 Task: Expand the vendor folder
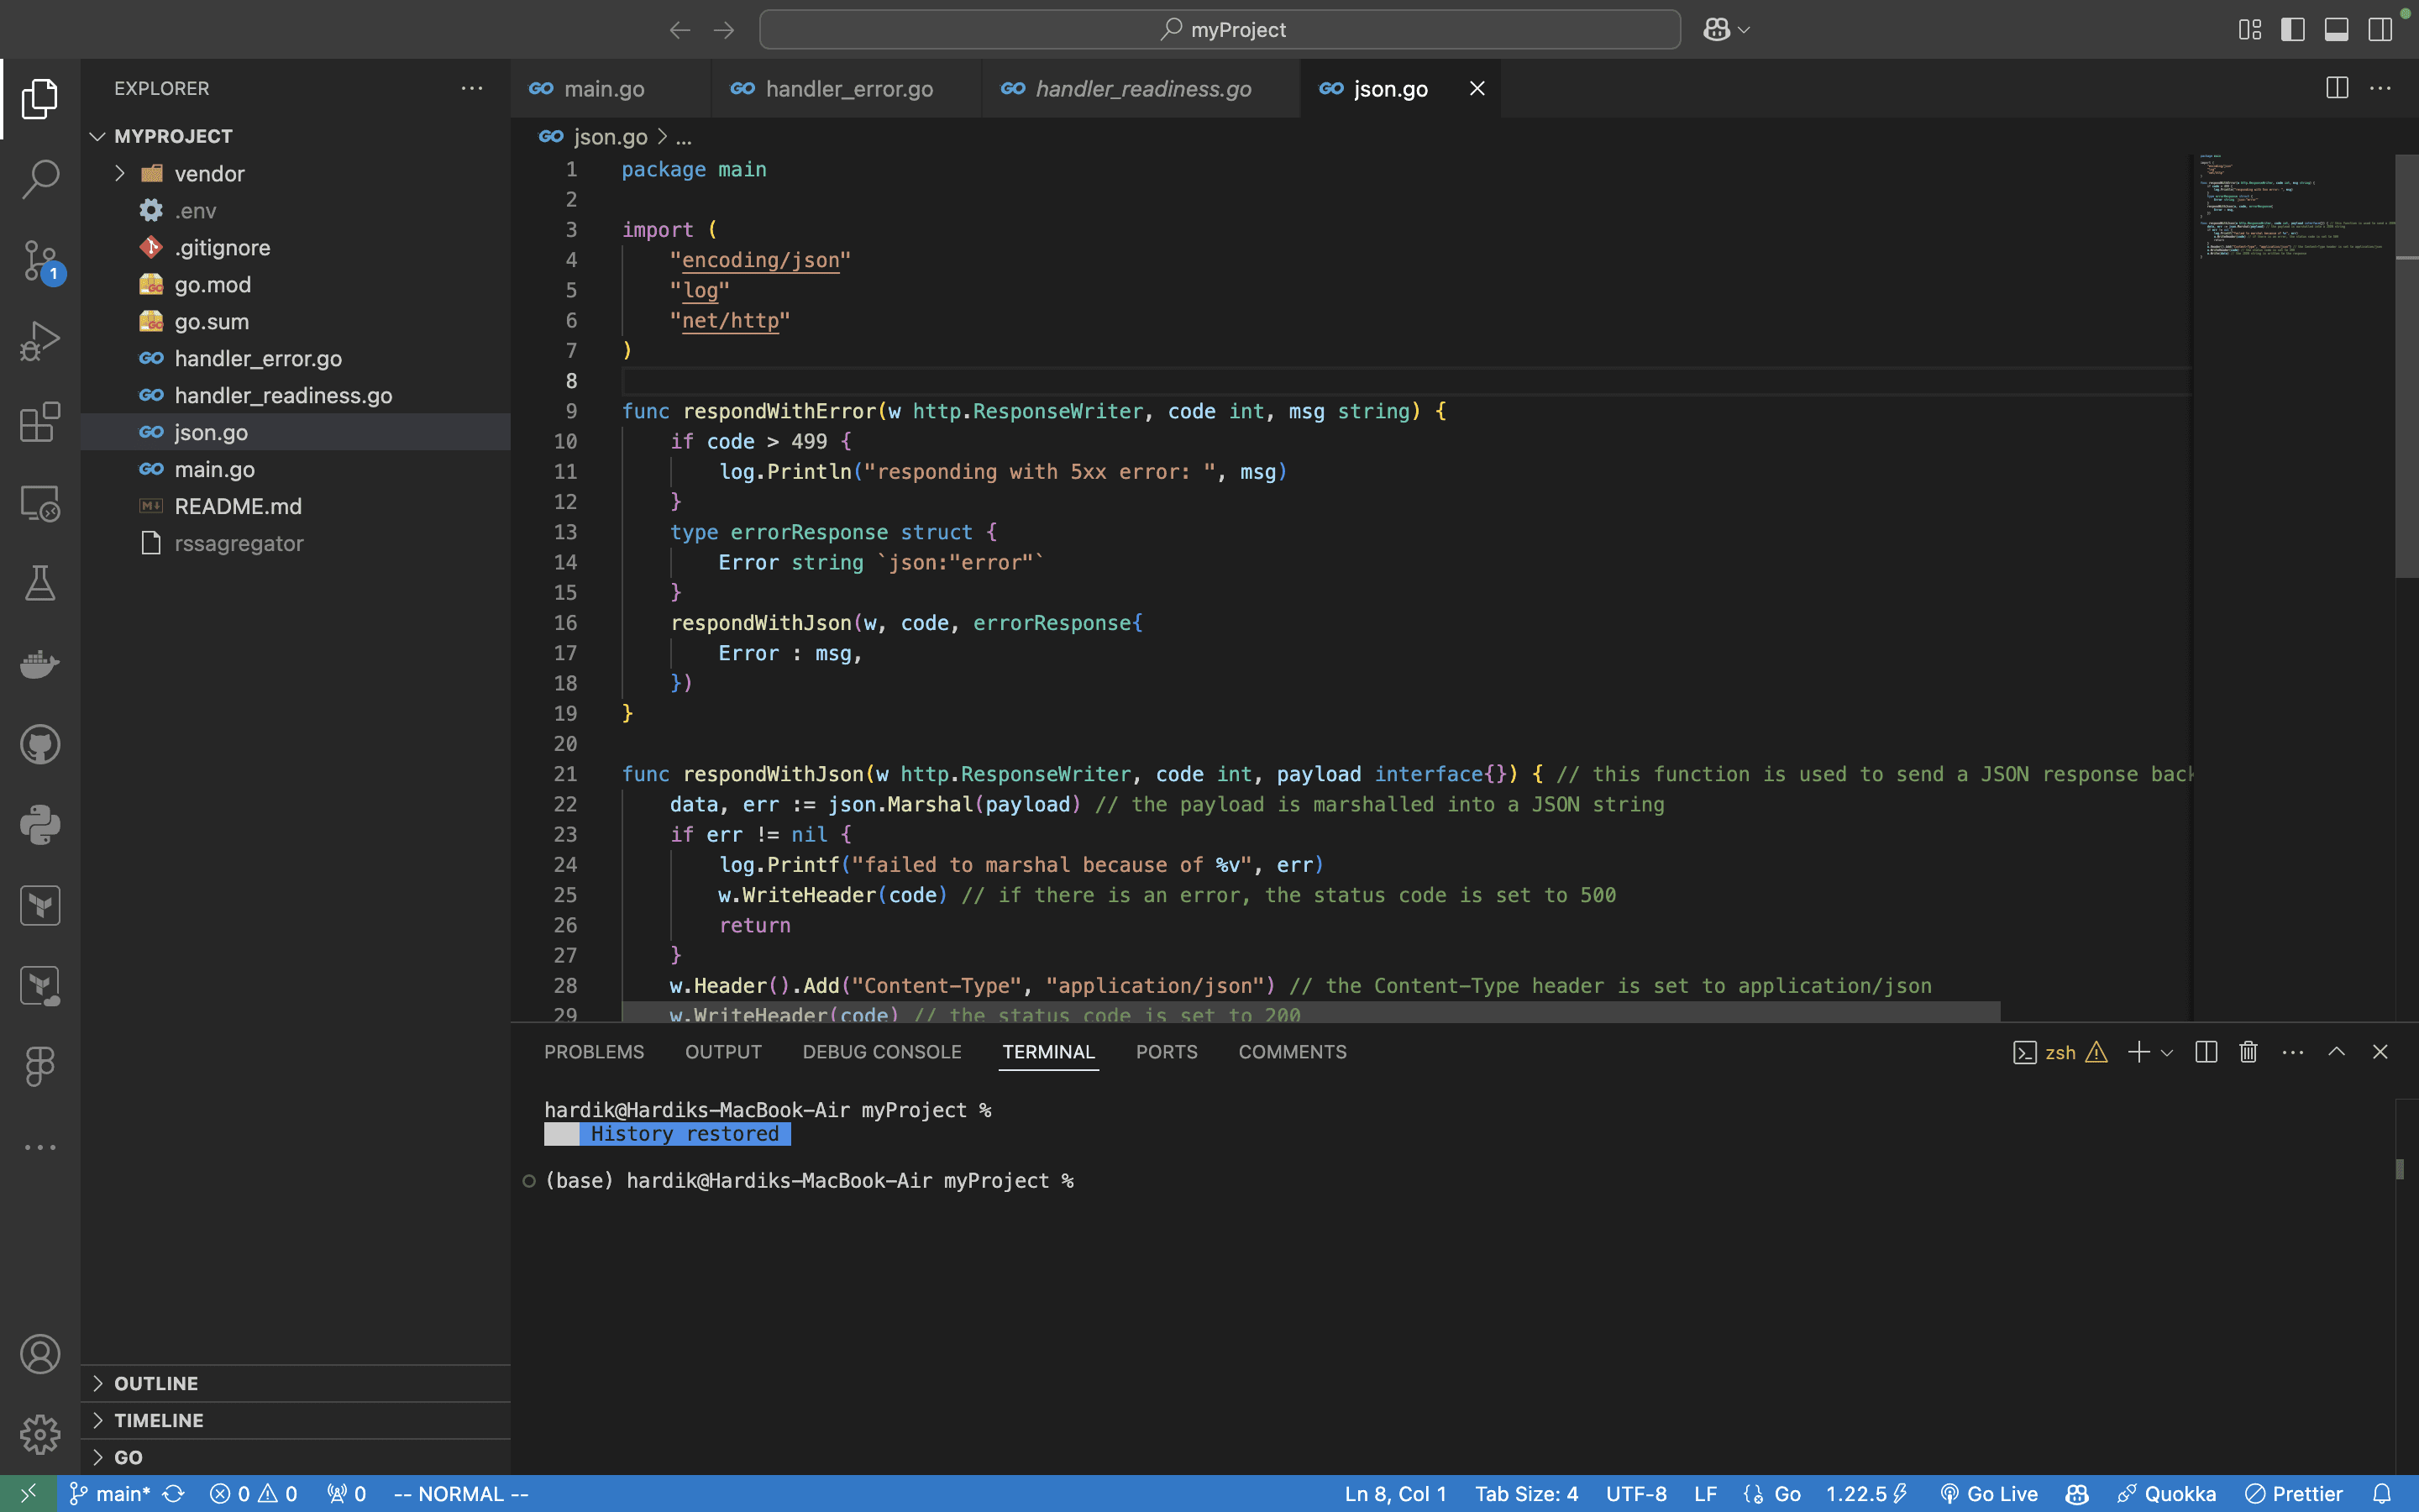tap(209, 174)
